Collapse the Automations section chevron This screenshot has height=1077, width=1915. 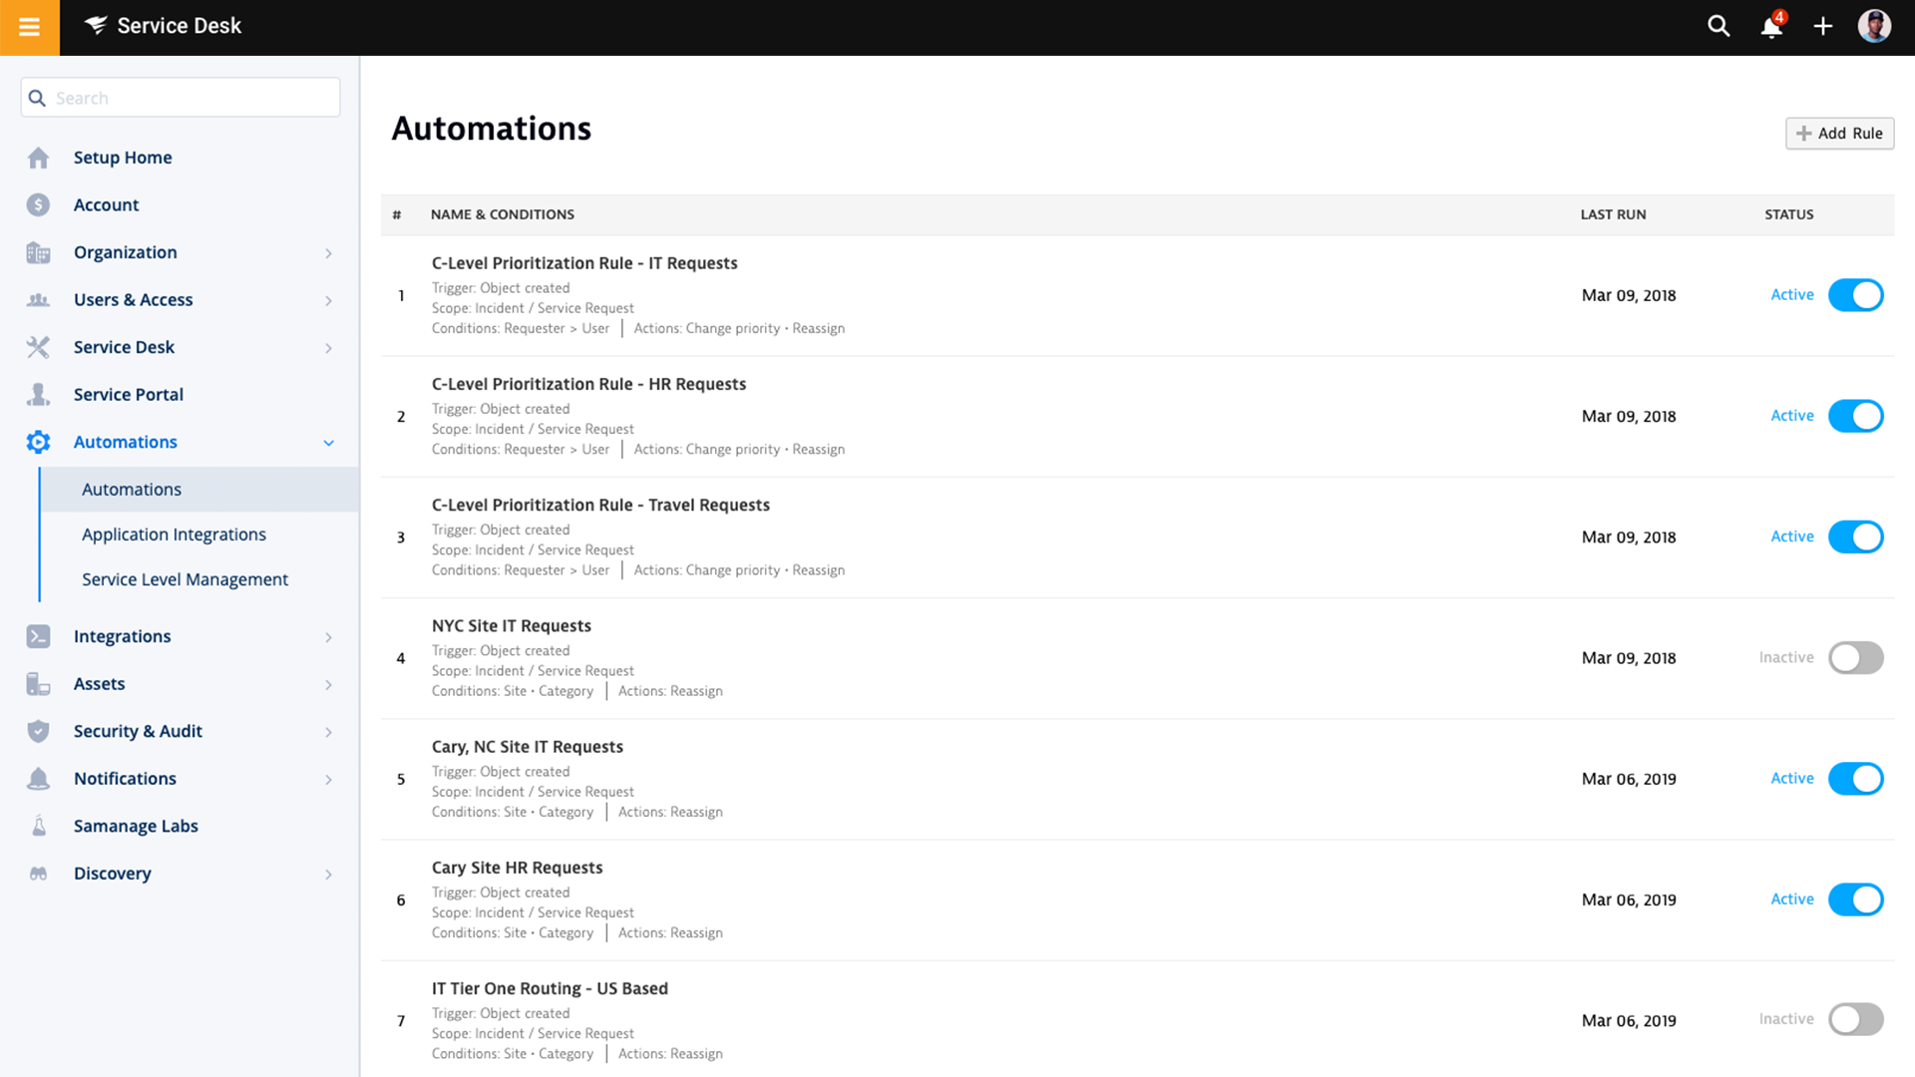tap(328, 443)
